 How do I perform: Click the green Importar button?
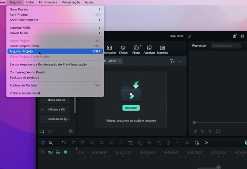coord(131,108)
